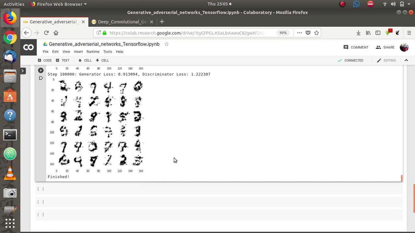Open the Colaboratory CO logo home

(29, 48)
